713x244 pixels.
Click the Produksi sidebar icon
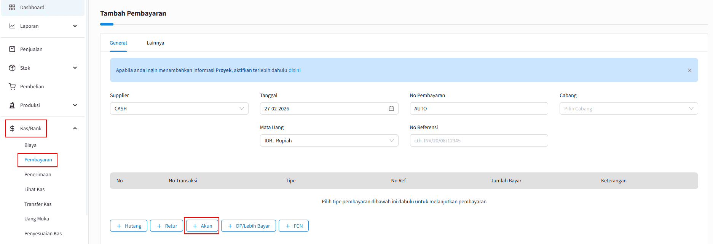[12, 105]
